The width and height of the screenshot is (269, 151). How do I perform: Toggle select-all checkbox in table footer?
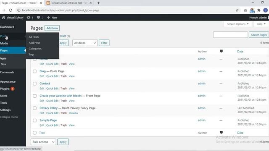34,133
